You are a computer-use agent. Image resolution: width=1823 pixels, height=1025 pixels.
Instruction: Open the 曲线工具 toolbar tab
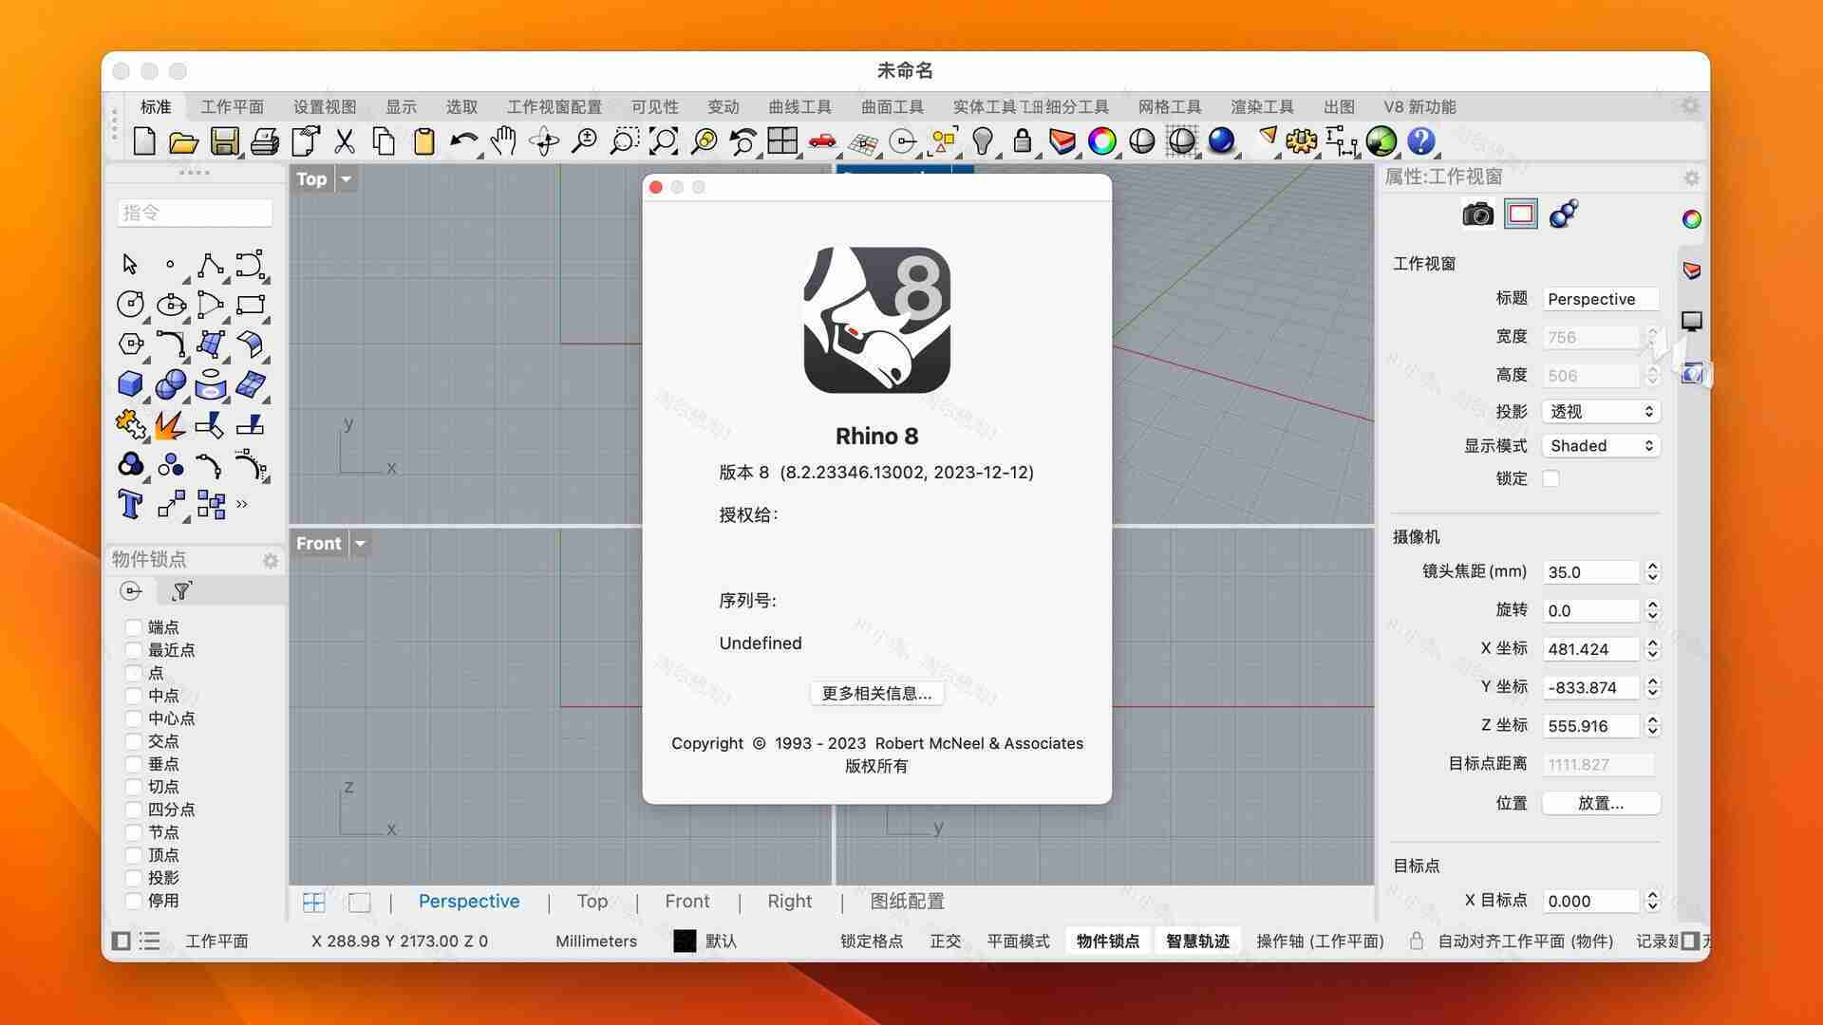pos(799,107)
